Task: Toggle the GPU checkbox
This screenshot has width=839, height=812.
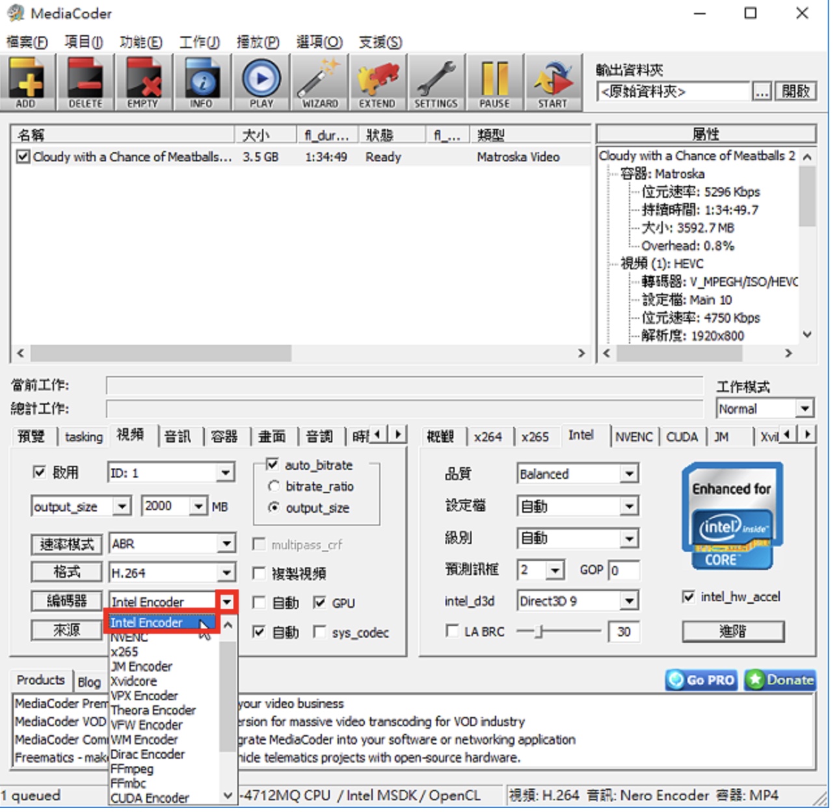Action: tap(319, 602)
